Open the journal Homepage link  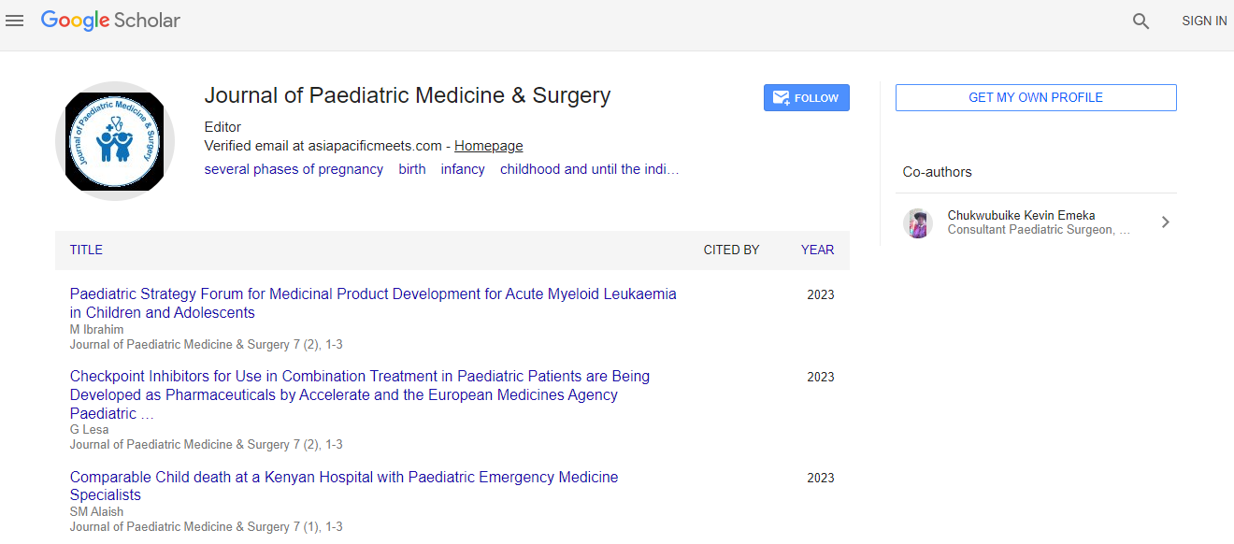tap(488, 146)
